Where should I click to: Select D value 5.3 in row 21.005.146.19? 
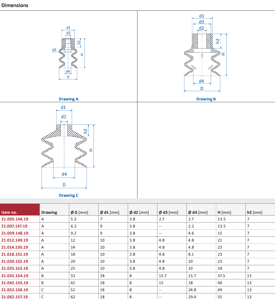coord(74,219)
